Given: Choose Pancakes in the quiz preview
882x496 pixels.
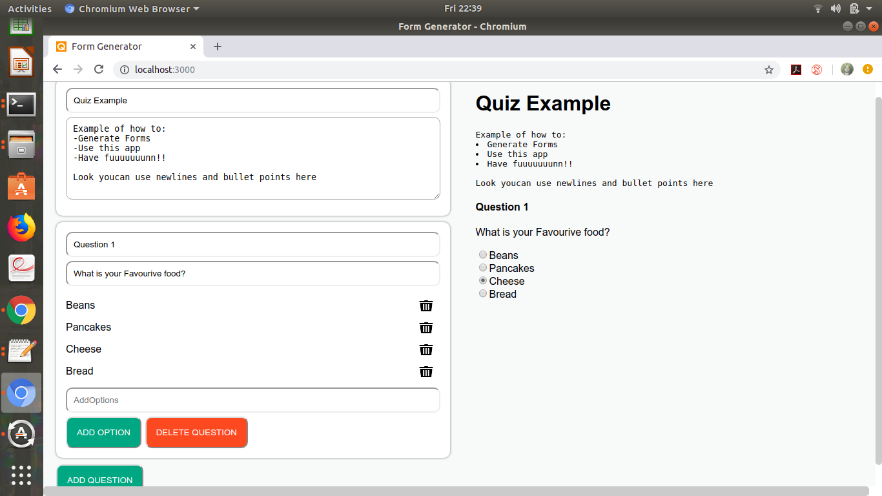Looking at the screenshot, I should click(x=482, y=267).
